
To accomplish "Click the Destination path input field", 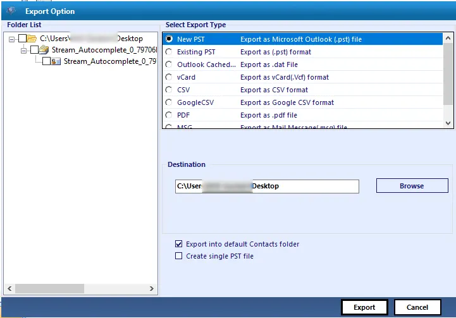I will pyautogui.click(x=267, y=186).
